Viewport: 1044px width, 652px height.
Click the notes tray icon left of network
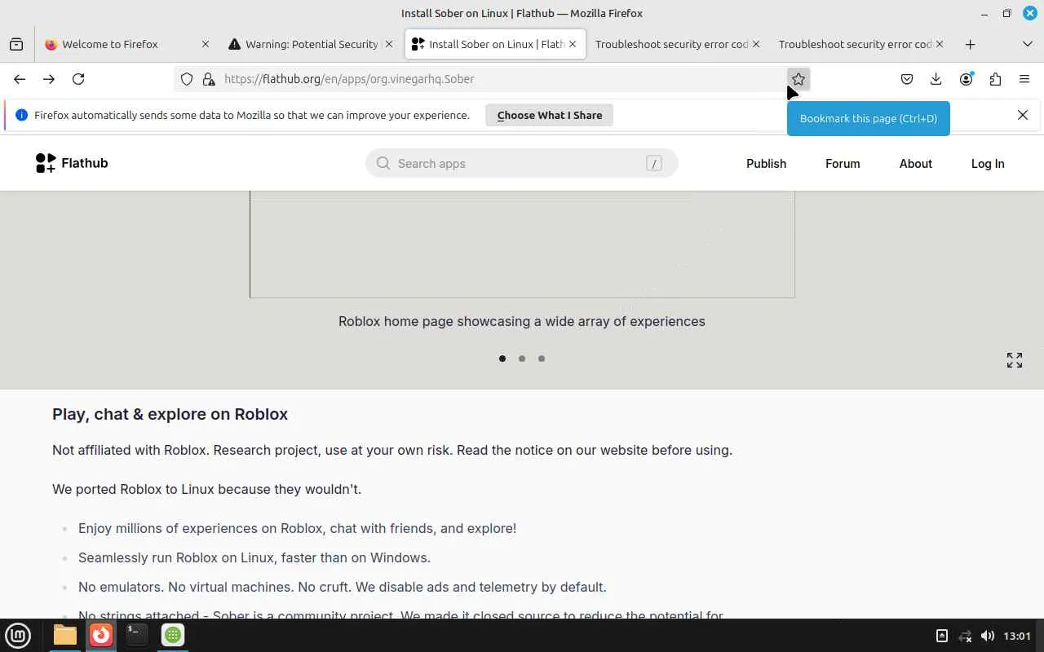(x=942, y=636)
